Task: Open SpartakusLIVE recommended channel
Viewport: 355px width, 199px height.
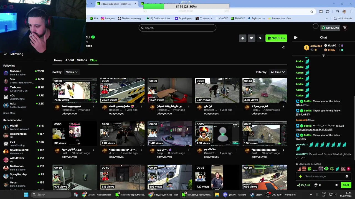Action: click(24, 151)
